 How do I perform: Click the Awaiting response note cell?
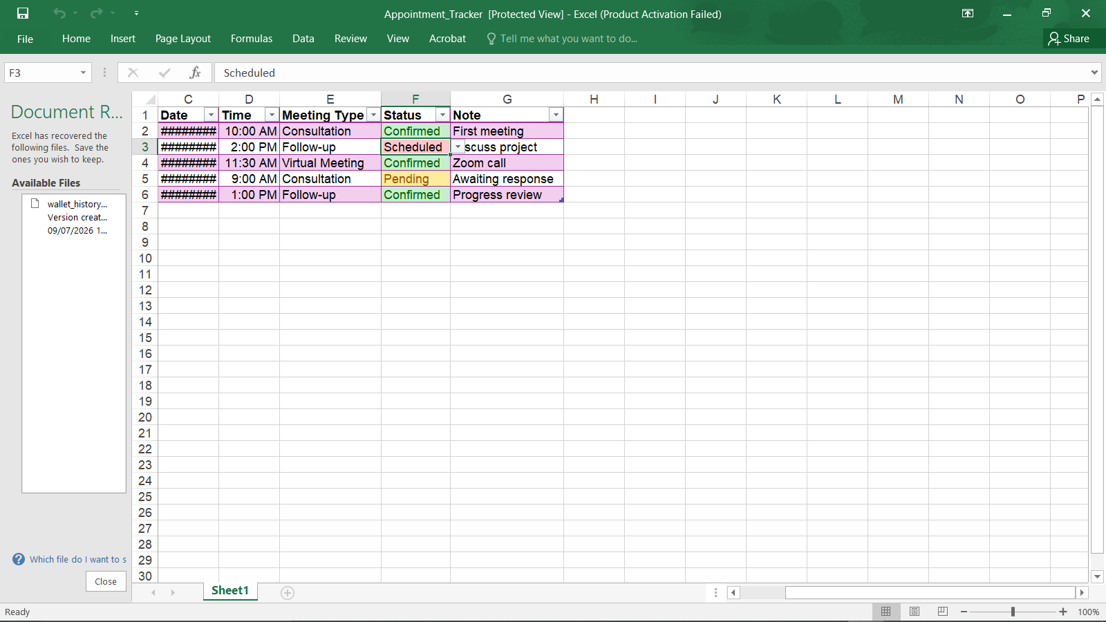point(507,179)
